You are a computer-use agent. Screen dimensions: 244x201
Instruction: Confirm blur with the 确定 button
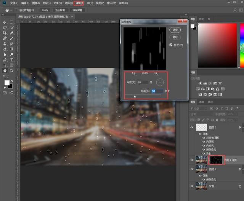click(x=175, y=30)
